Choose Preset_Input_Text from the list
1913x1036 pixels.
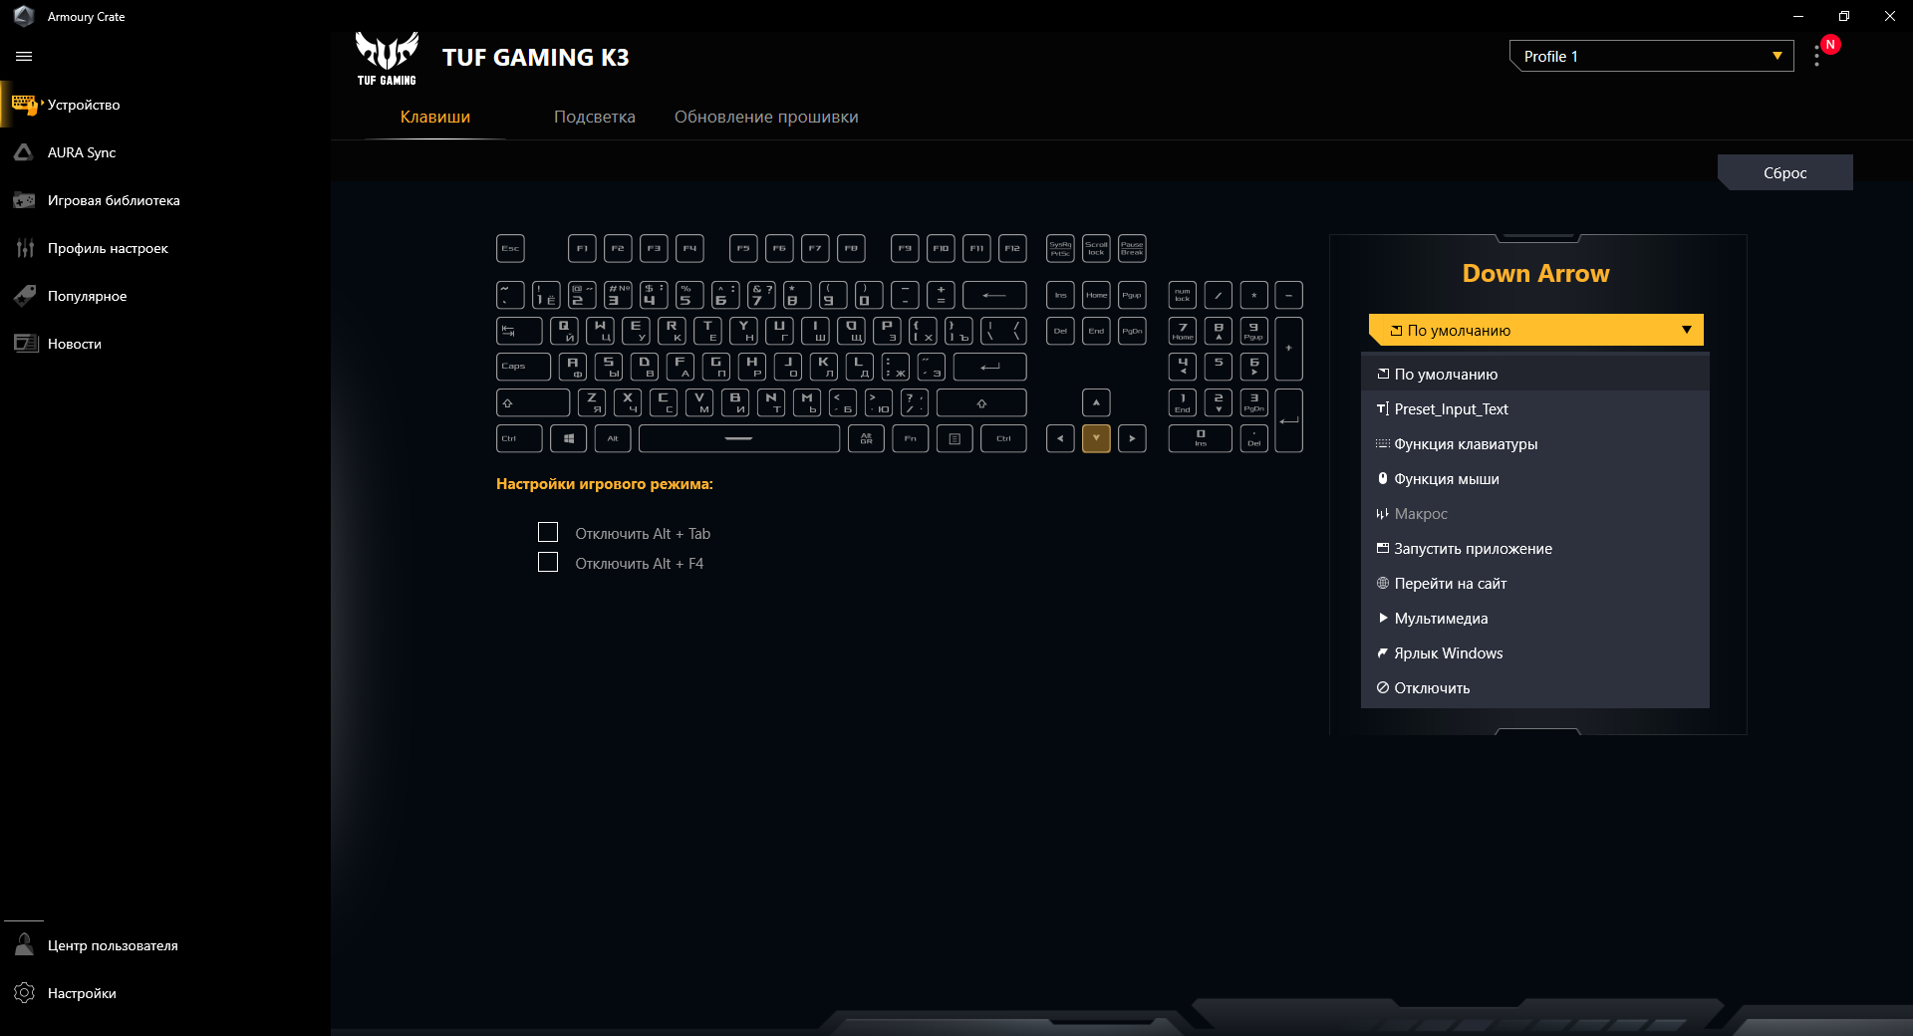click(x=1535, y=409)
